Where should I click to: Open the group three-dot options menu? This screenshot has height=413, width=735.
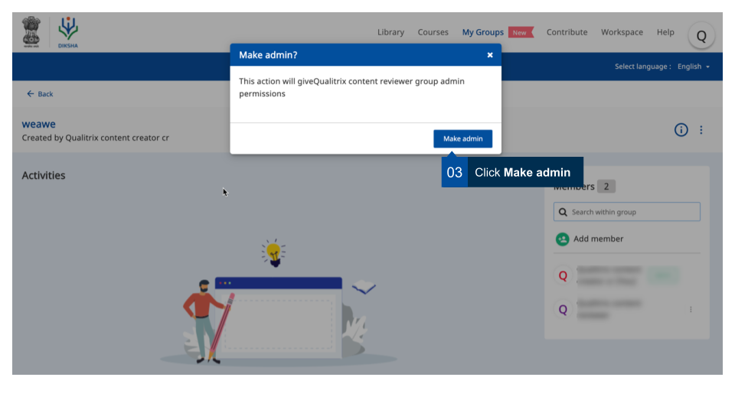click(x=701, y=130)
